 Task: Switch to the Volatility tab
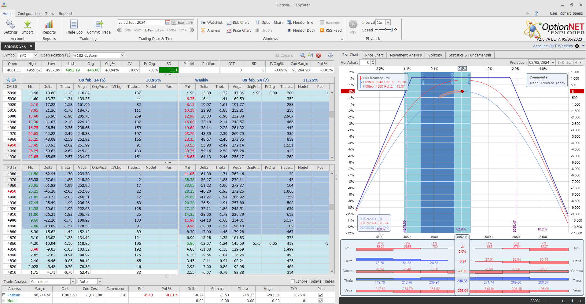435,55
